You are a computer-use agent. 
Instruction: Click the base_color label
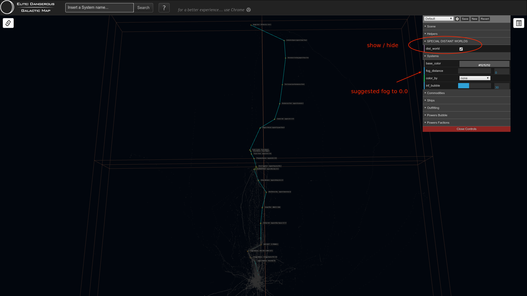(433, 63)
